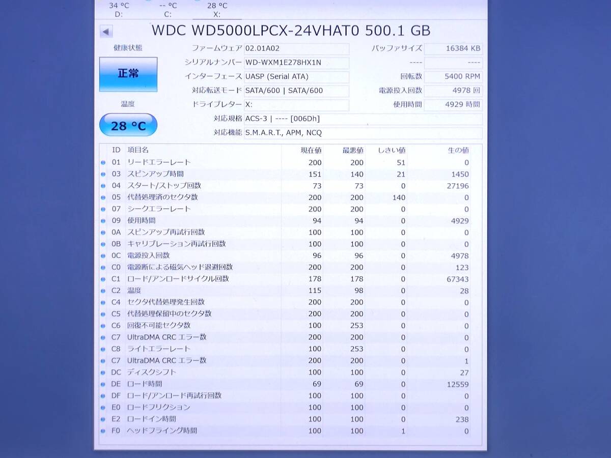
Task: Click the ディスクシフト attribute name
Action: (152, 372)
